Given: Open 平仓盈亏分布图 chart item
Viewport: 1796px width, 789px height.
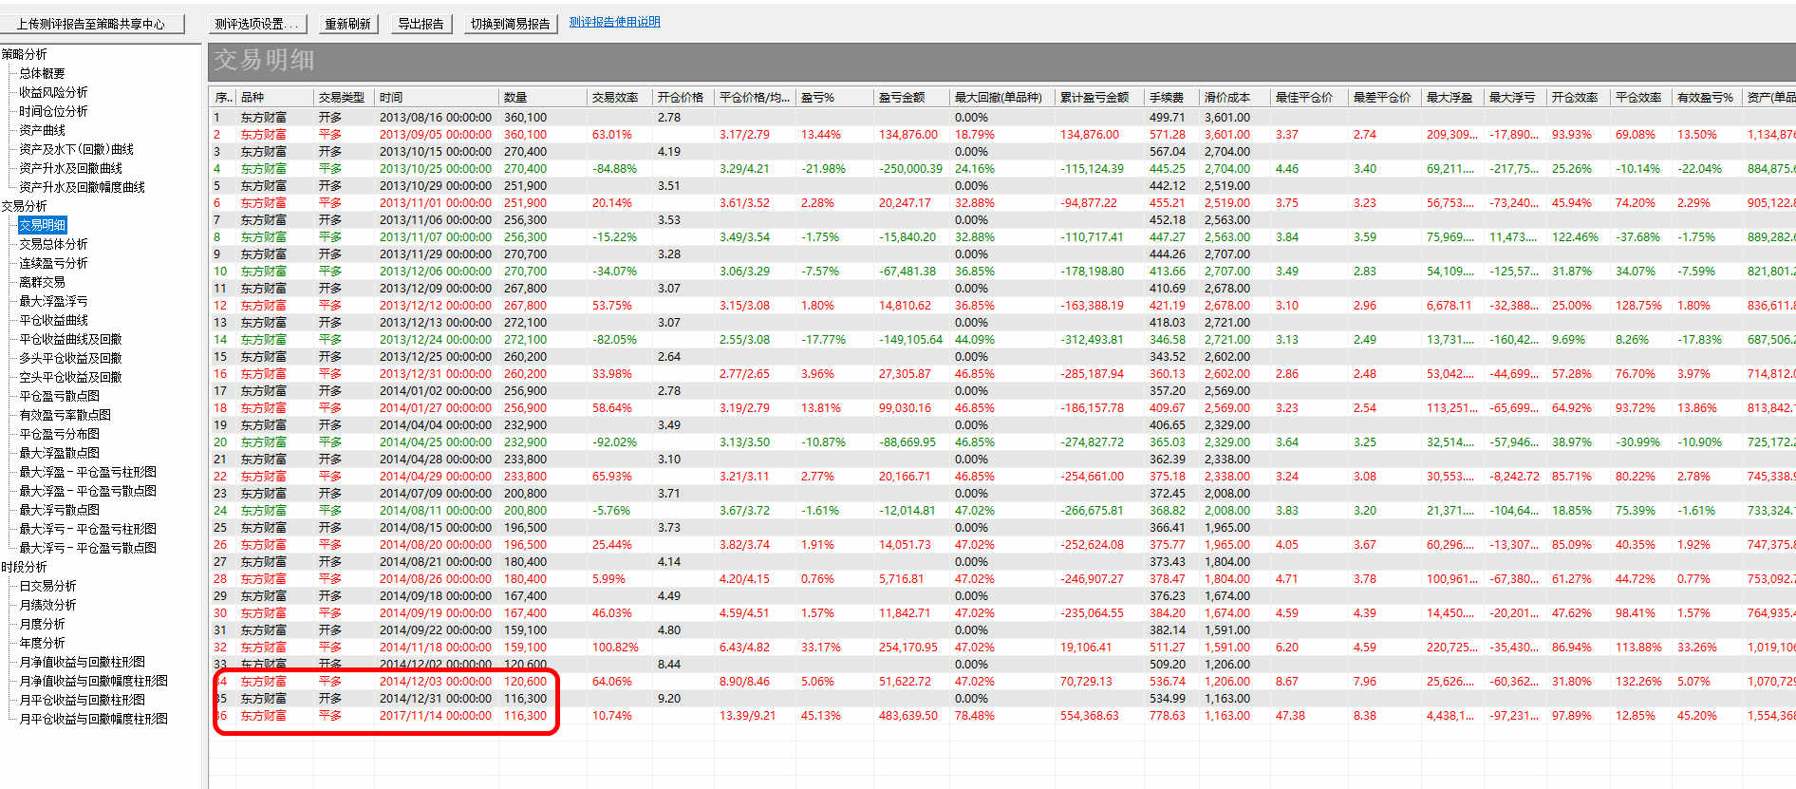Looking at the screenshot, I should click(60, 434).
